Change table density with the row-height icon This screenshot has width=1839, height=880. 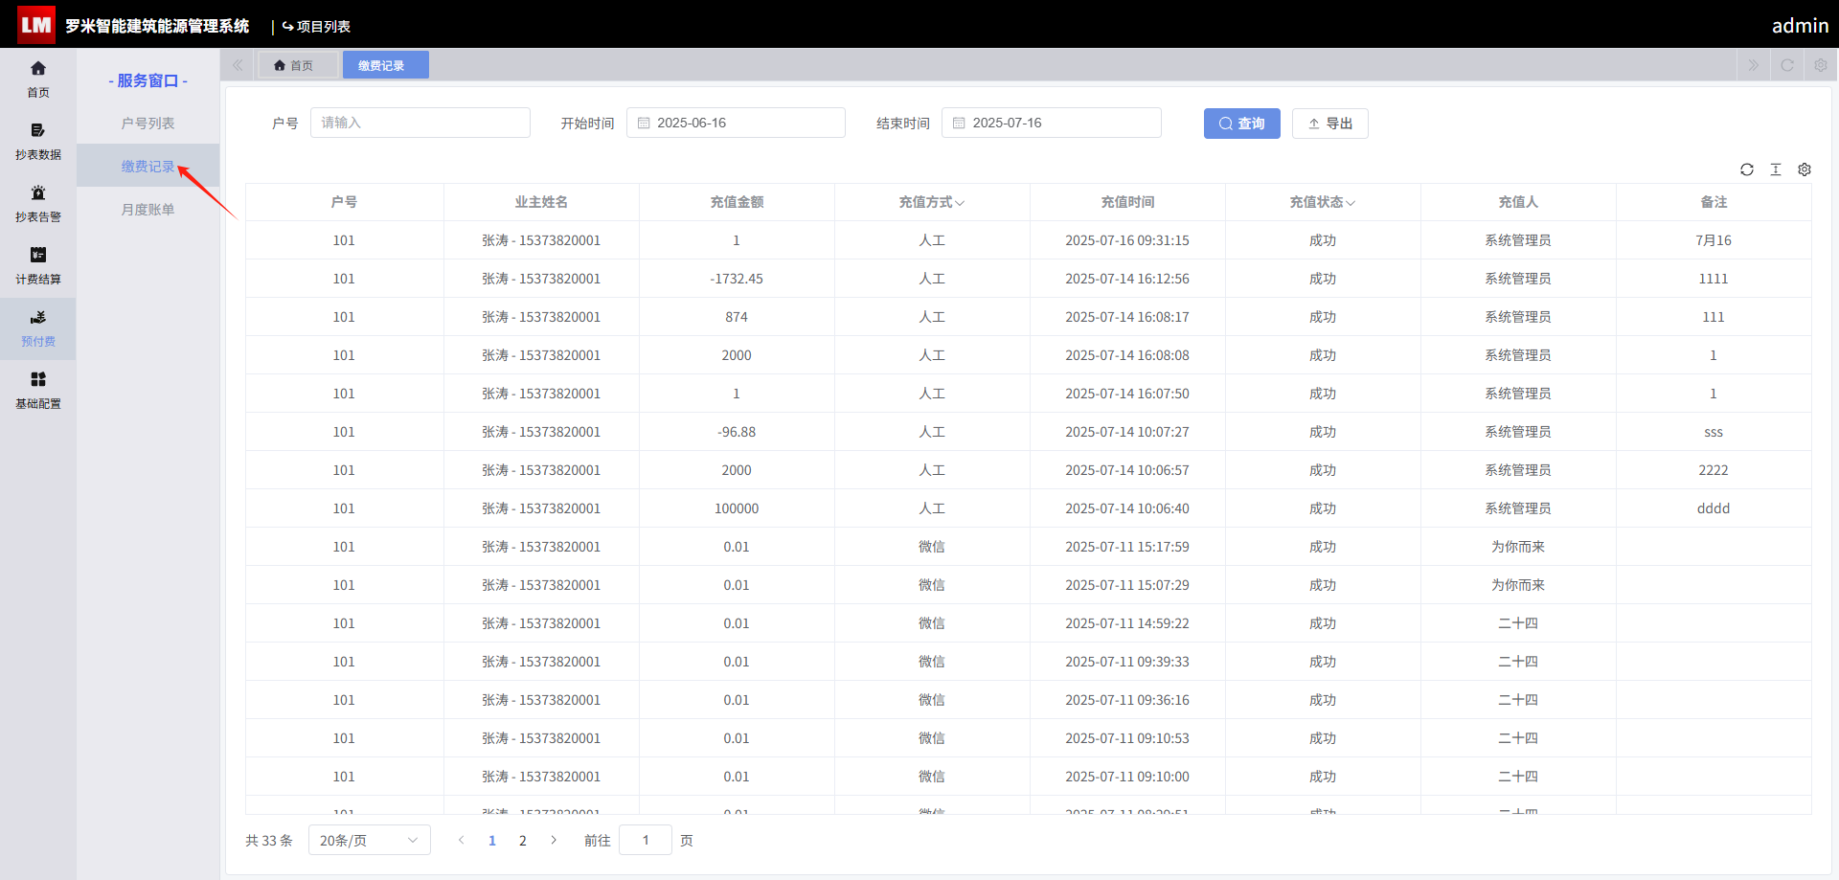click(1776, 169)
